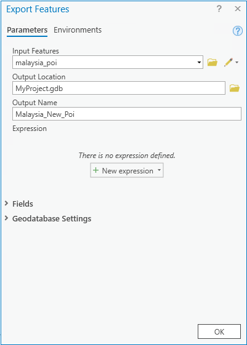Click the Malaysia_New_Poi Output Name field
The image size is (247, 345).
click(x=127, y=114)
